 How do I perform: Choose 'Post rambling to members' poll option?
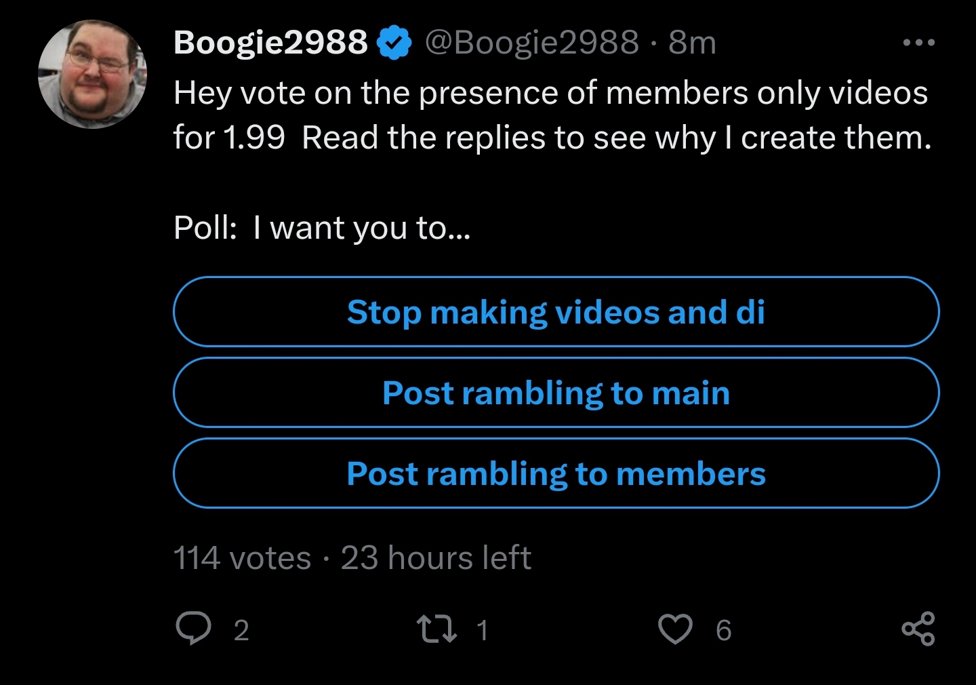coord(556,473)
